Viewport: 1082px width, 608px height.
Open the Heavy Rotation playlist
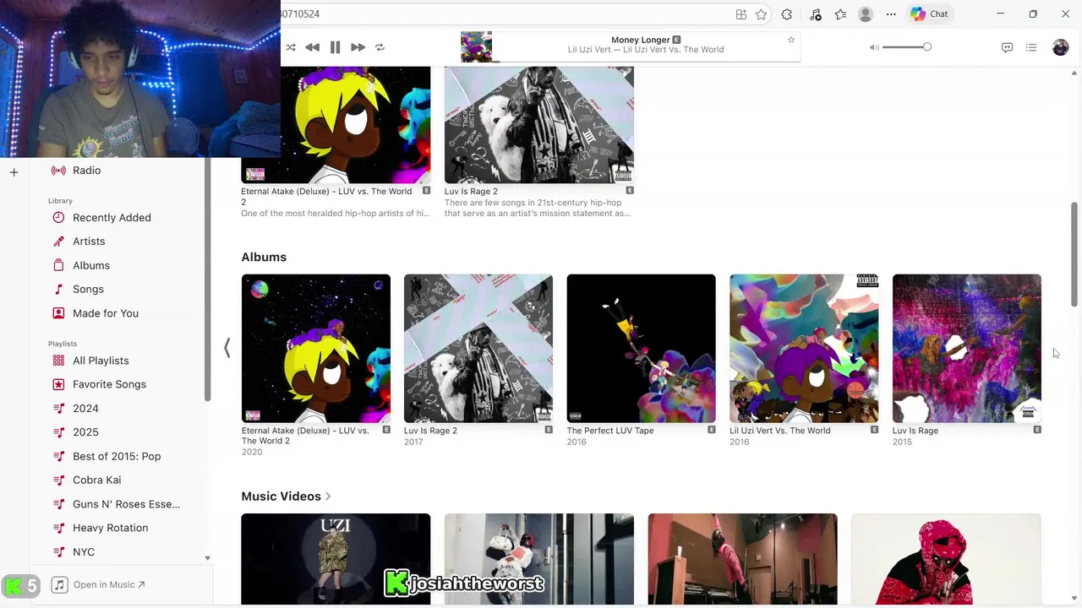110,528
